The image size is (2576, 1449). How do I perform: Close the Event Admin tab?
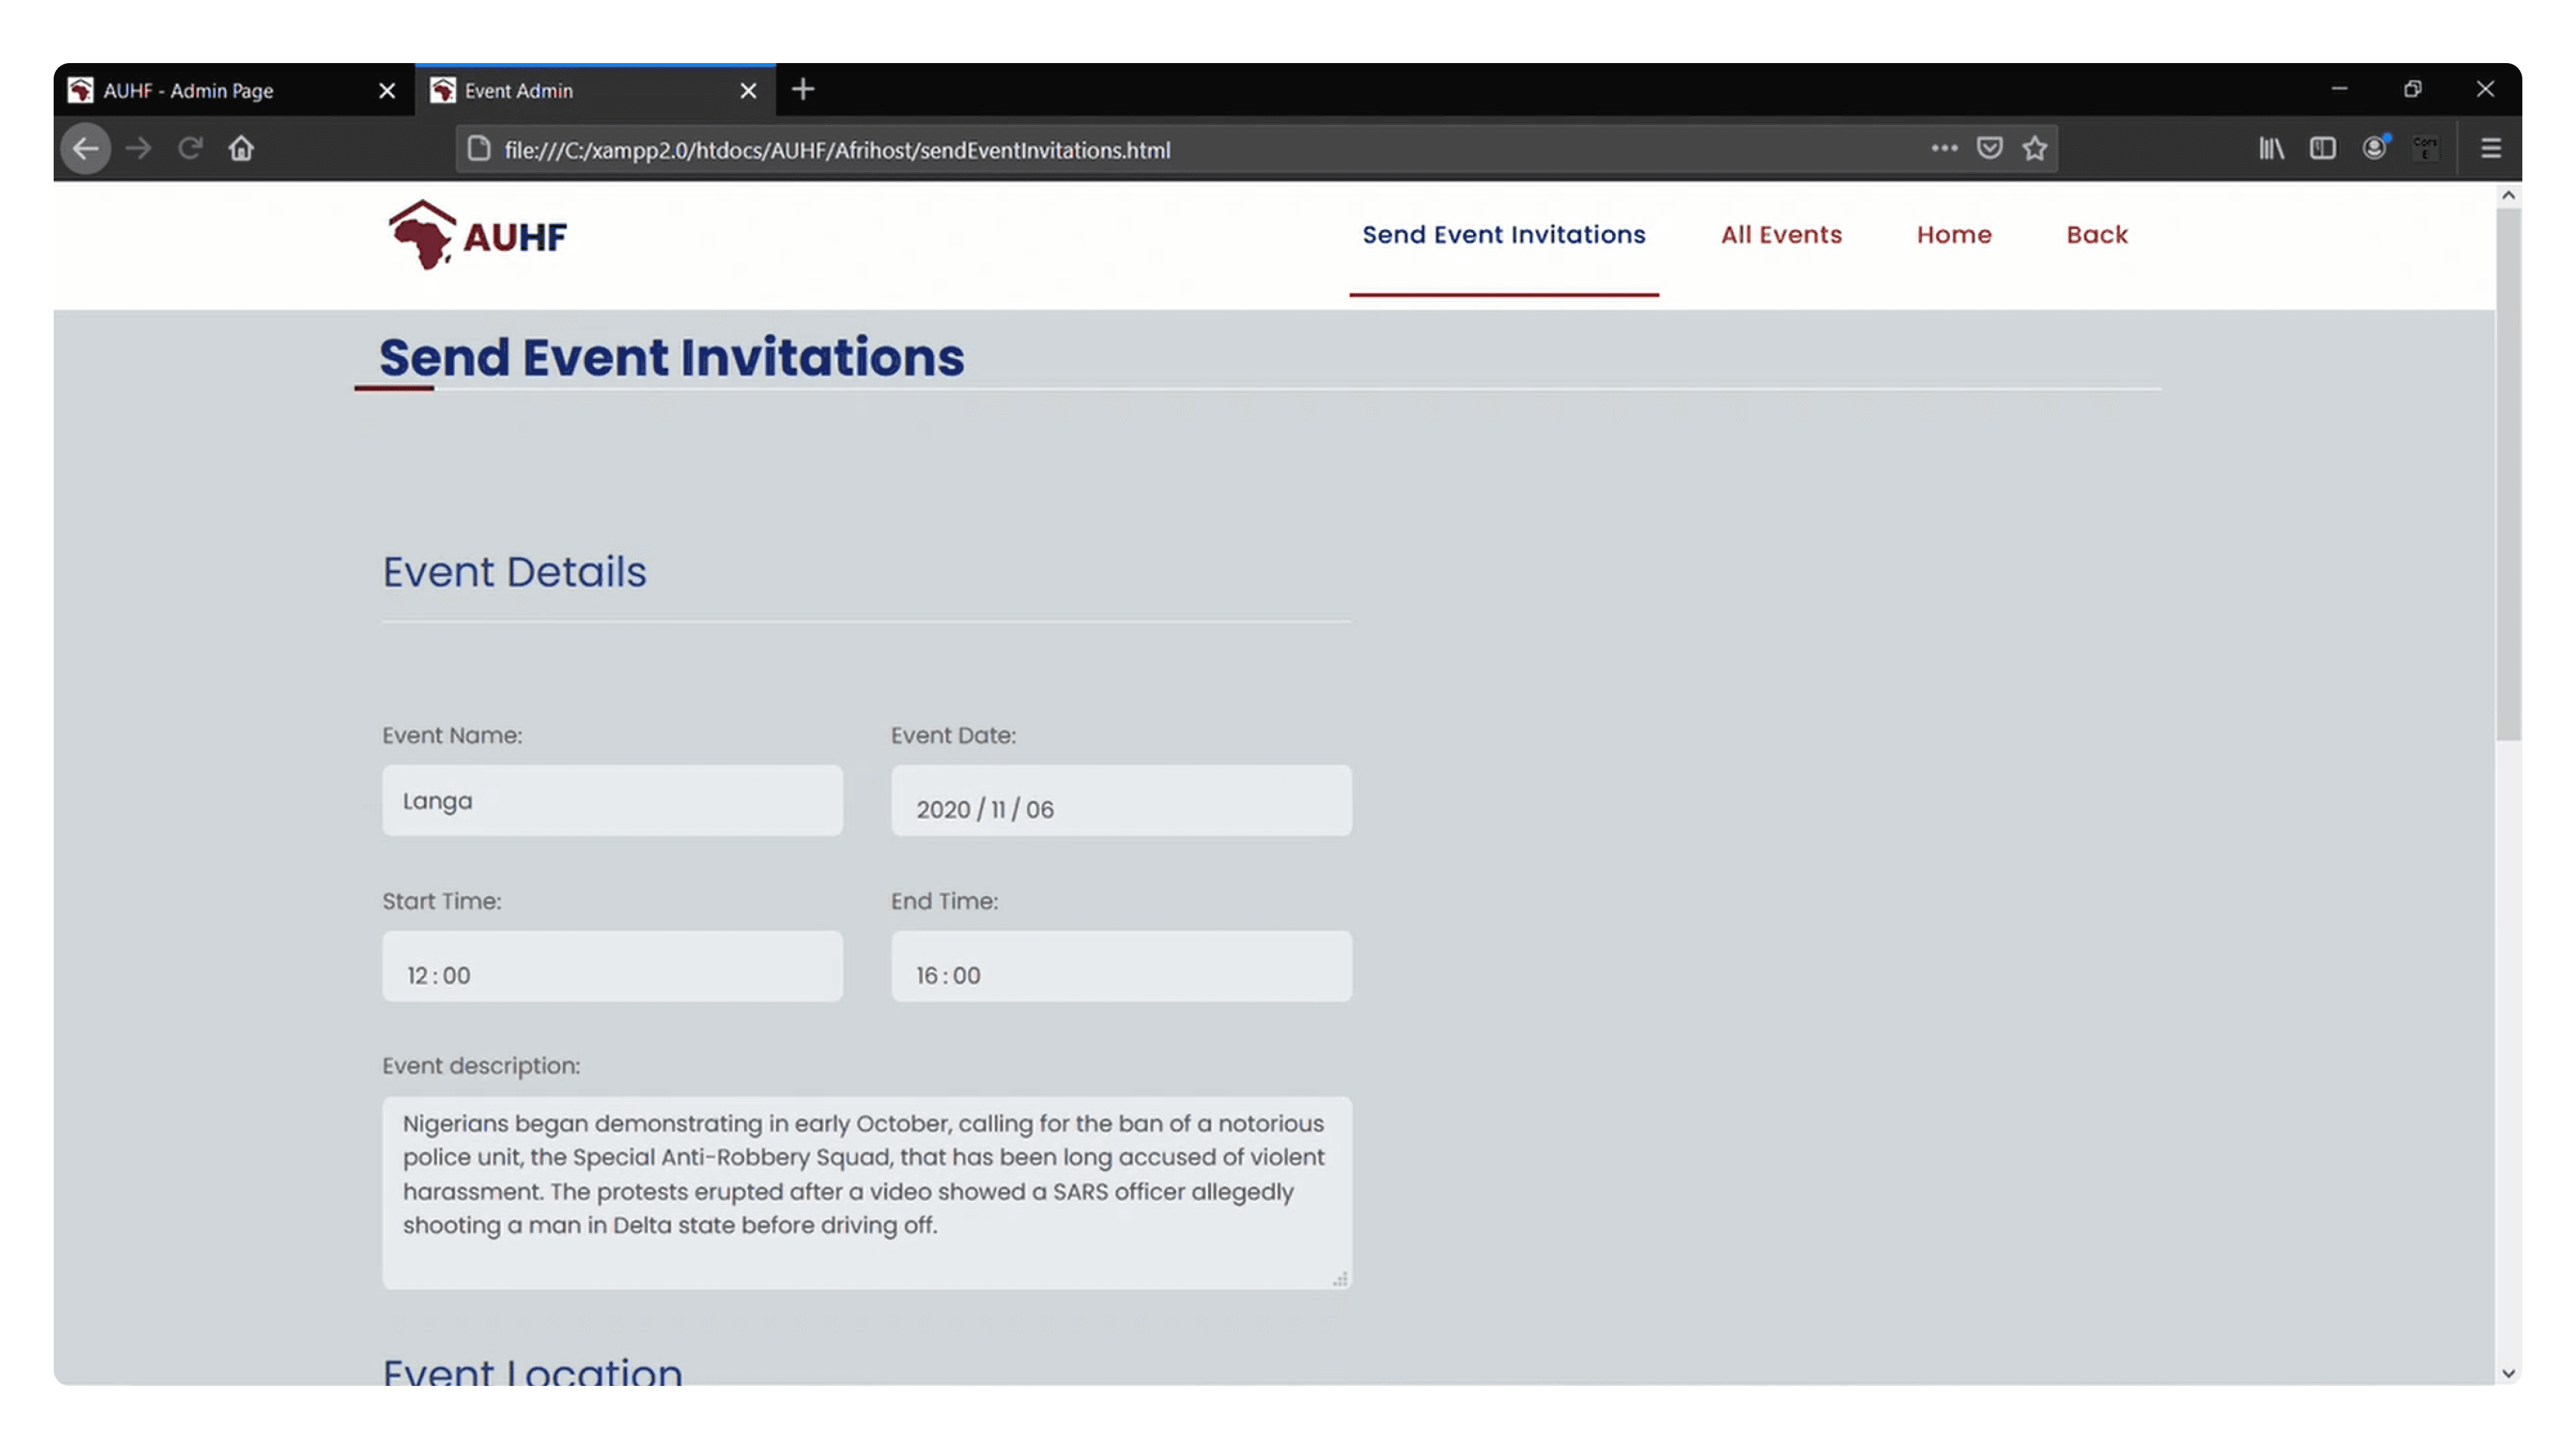[x=748, y=91]
